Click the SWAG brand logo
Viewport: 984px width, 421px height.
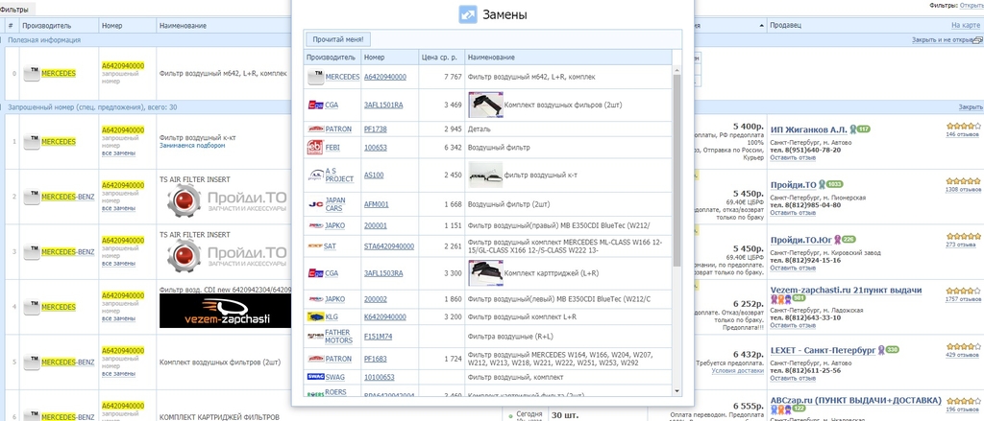(x=315, y=377)
